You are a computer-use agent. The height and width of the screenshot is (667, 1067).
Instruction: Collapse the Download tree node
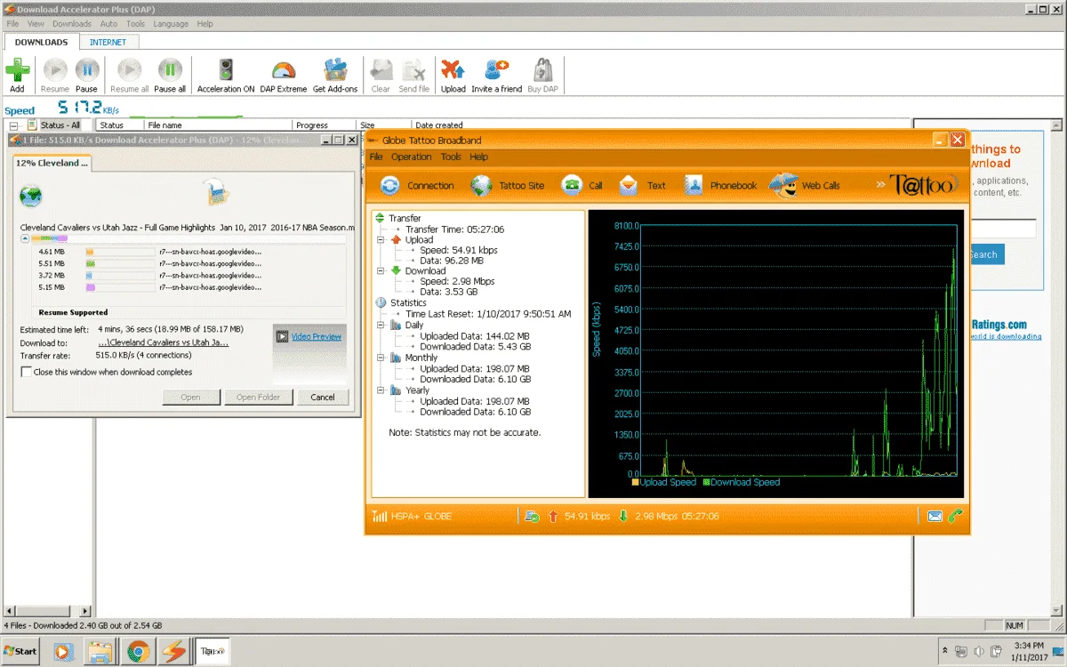(x=380, y=270)
